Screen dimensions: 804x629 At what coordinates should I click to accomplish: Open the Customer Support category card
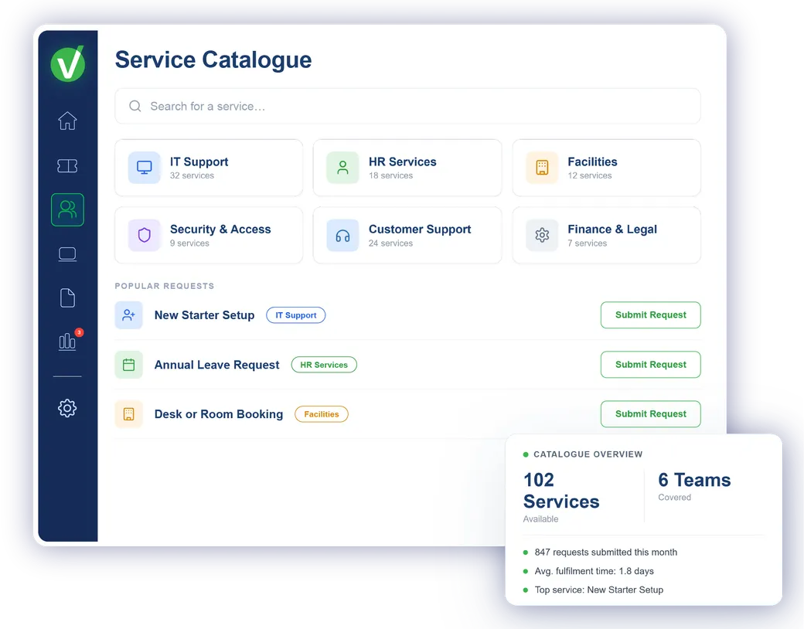tap(407, 236)
